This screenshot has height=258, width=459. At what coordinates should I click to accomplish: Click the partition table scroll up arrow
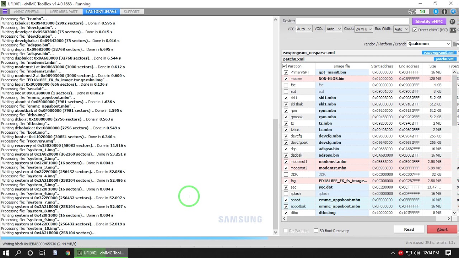tap(454, 73)
